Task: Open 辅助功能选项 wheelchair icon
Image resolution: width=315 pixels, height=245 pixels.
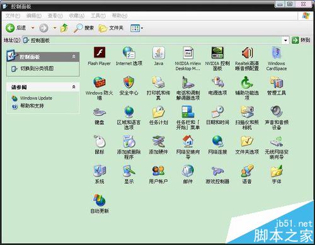Action: click(x=247, y=83)
